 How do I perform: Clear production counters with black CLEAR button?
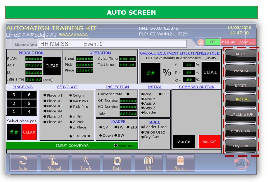coord(52,66)
